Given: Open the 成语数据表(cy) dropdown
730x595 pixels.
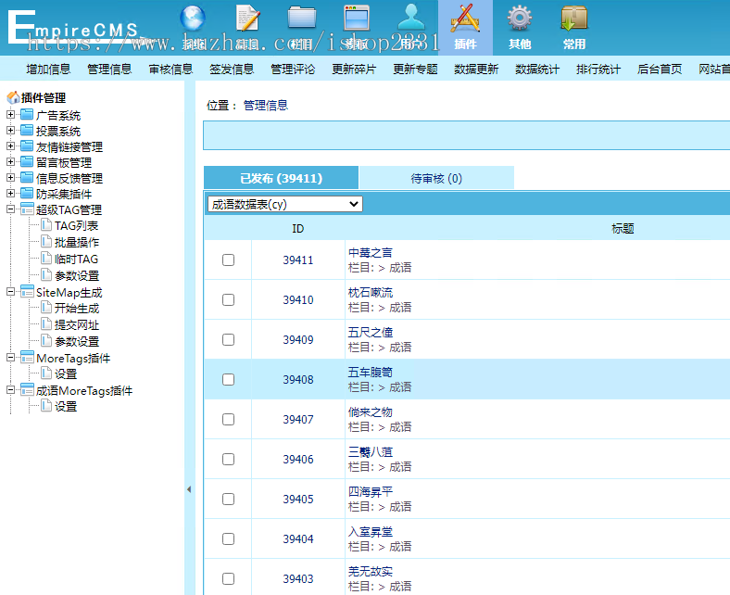Looking at the screenshot, I should (x=284, y=204).
